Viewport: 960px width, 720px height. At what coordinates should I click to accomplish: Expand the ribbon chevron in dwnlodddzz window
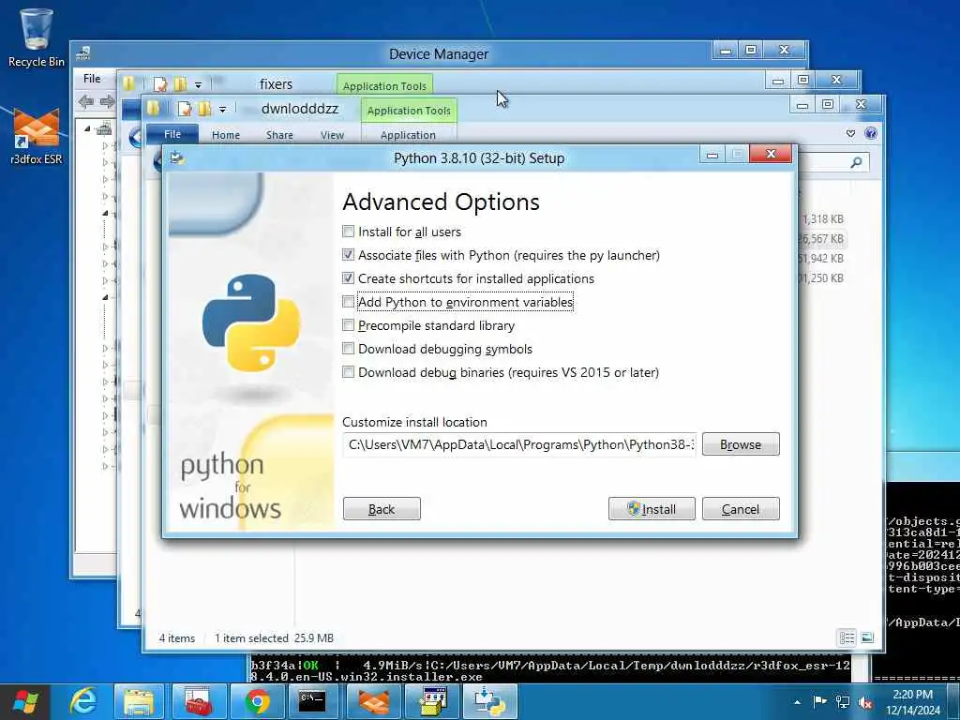click(x=850, y=133)
